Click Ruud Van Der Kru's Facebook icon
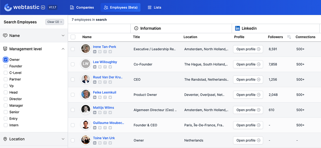The width and height of the screenshot is (321, 148). click(105, 82)
